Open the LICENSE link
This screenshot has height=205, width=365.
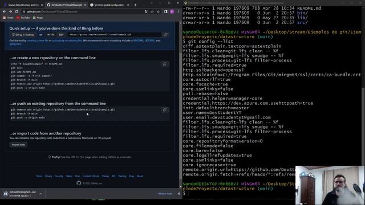[149, 40]
